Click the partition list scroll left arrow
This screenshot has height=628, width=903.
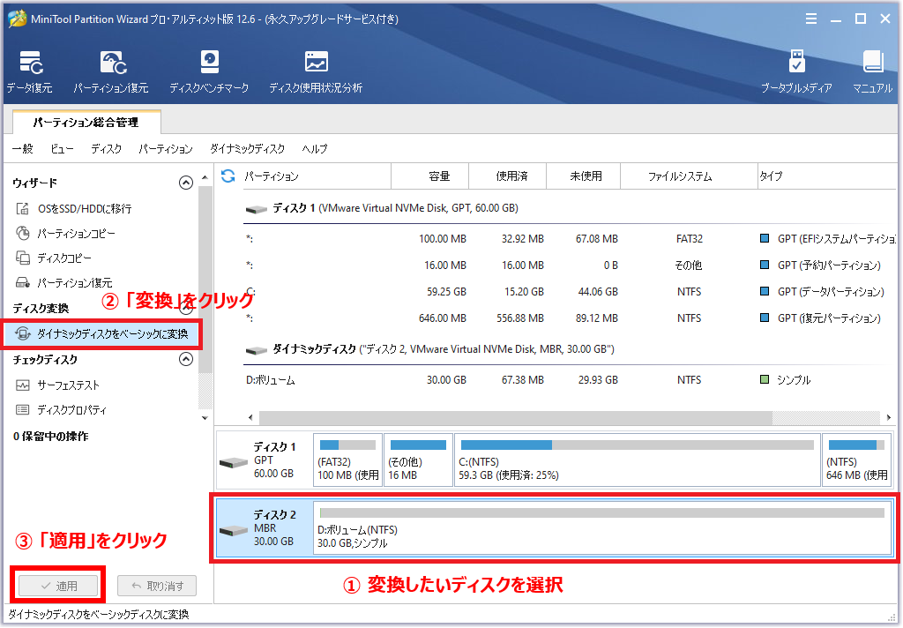[x=250, y=417]
